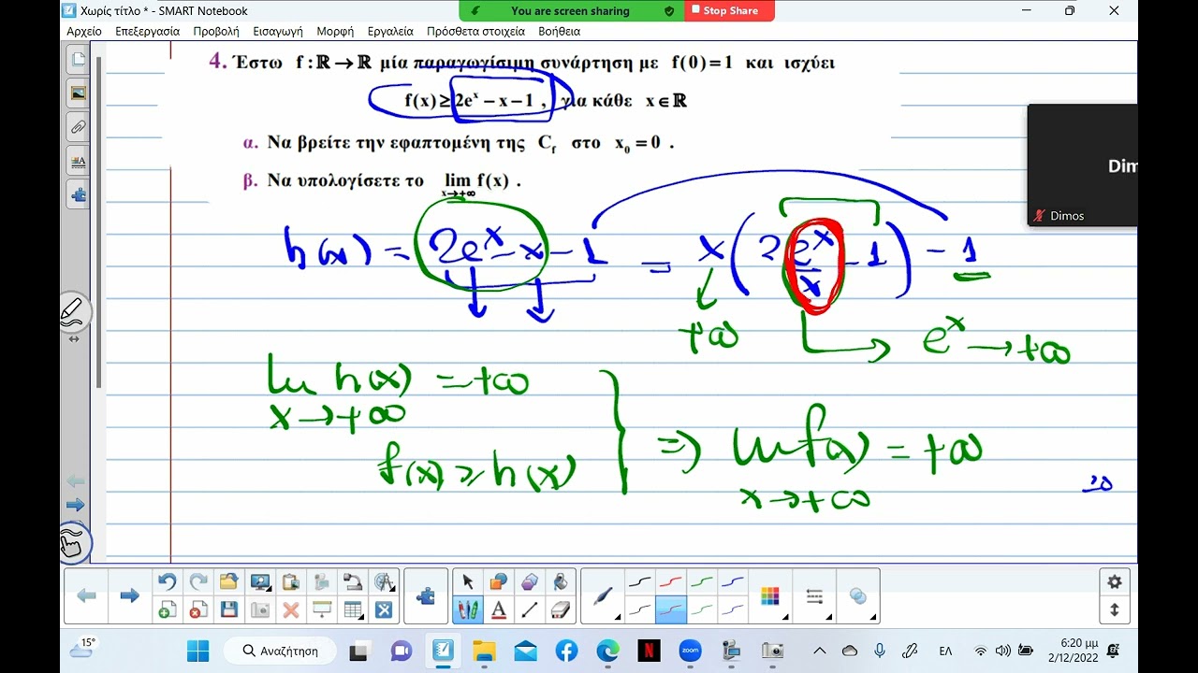This screenshot has width=1198, height=673.
Task: Open the Εισαγωγή menu
Action: click(x=278, y=31)
